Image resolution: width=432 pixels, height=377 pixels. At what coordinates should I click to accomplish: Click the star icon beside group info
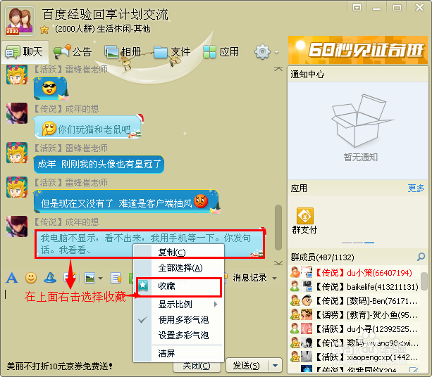tap(44, 29)
